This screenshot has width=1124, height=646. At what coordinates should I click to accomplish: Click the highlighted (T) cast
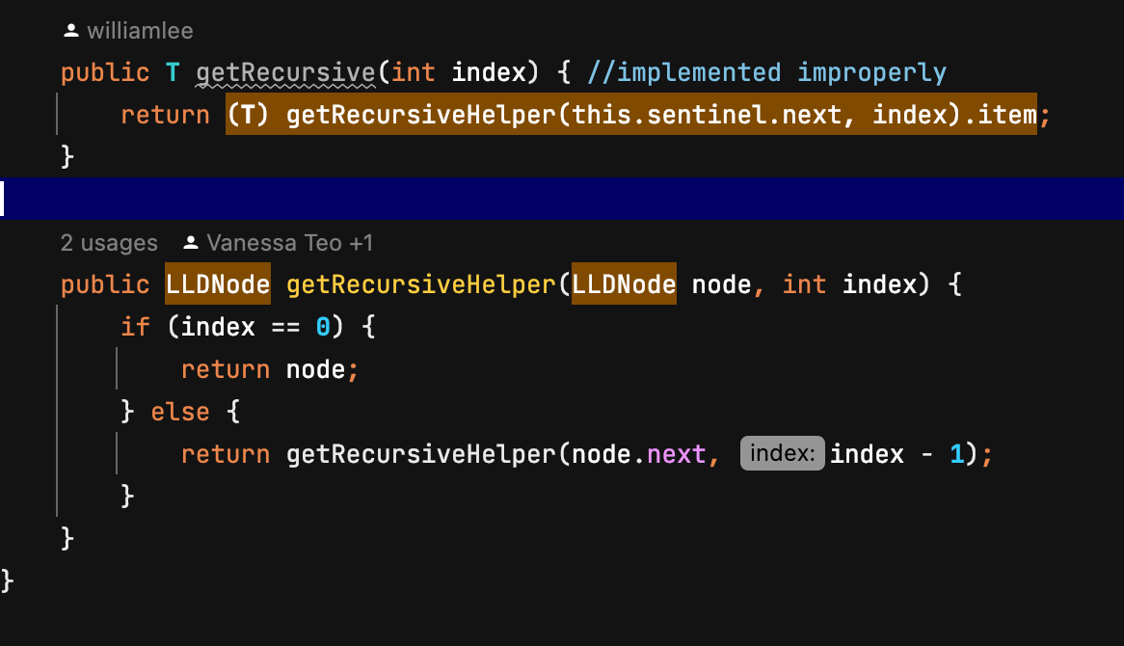pos(249,116)
